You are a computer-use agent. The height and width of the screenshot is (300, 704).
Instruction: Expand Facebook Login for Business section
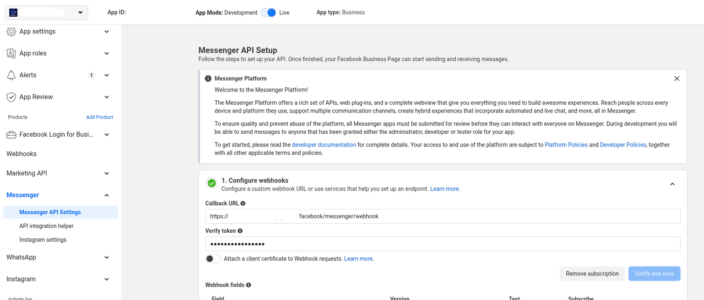tap(106, 135)
